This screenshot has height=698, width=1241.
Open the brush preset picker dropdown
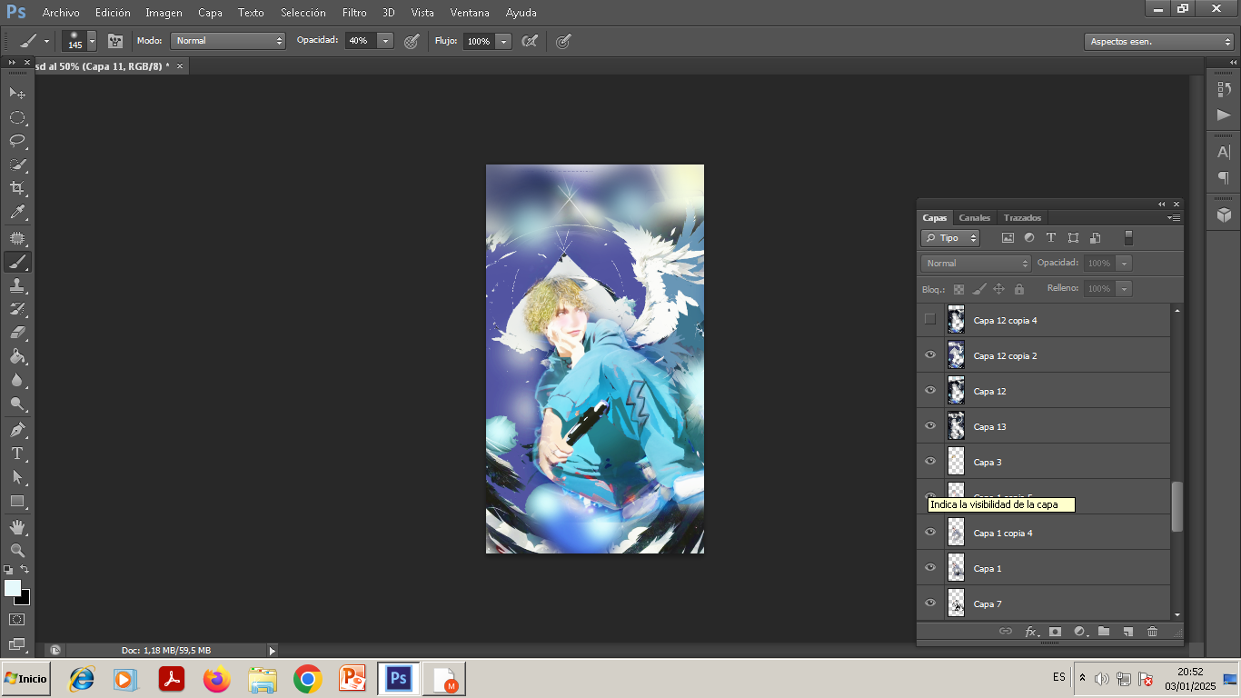(92, 41)
